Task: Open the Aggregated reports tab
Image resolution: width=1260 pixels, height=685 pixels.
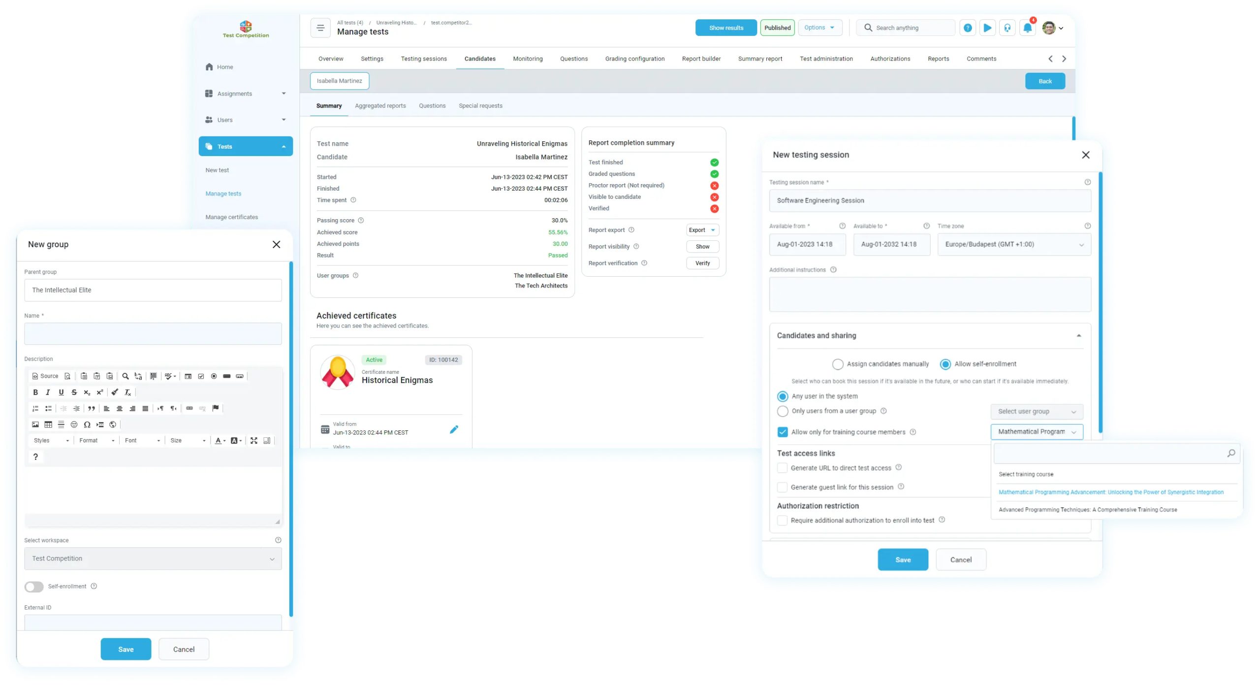Action: click(x=380, y=106)
